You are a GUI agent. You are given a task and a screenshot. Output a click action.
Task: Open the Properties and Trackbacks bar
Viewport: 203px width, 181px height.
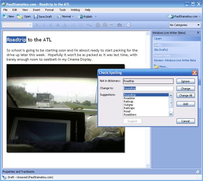[101, 172]
